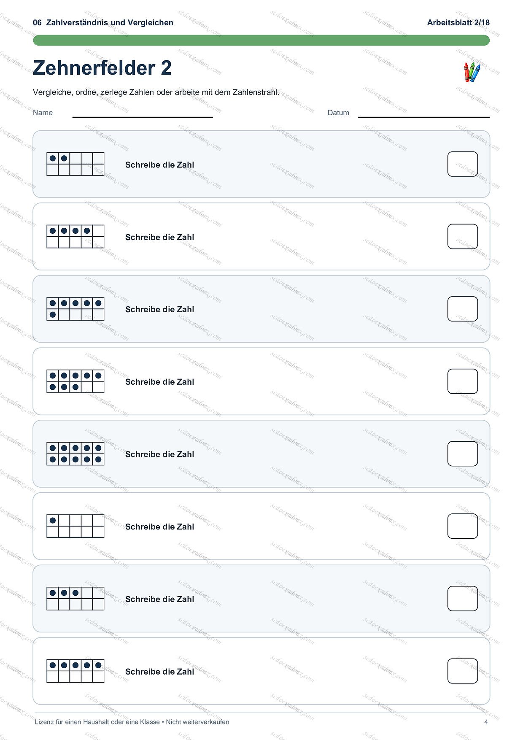Click the Datum line field

pyautogui.click(x=424, y=113)
